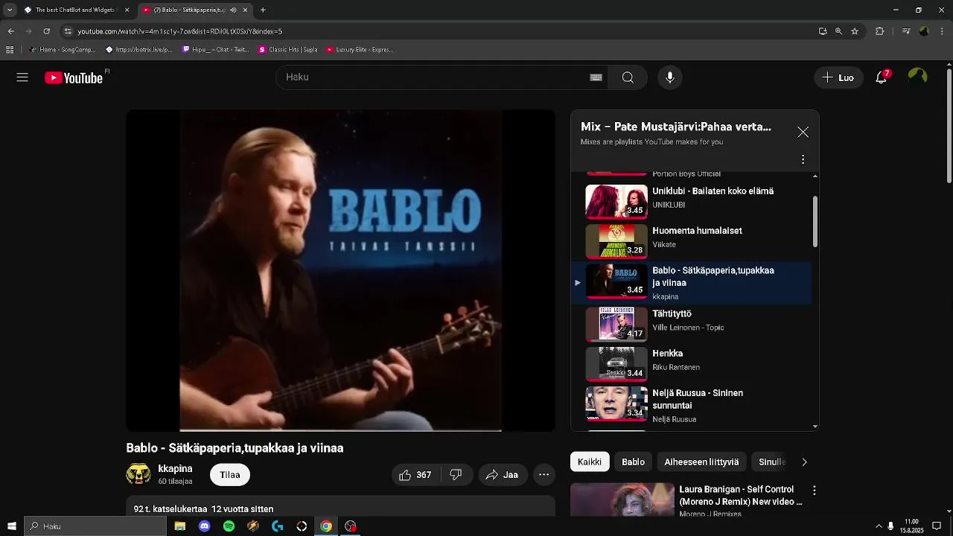Open File Explorer from the taskbar

point(180,526)
